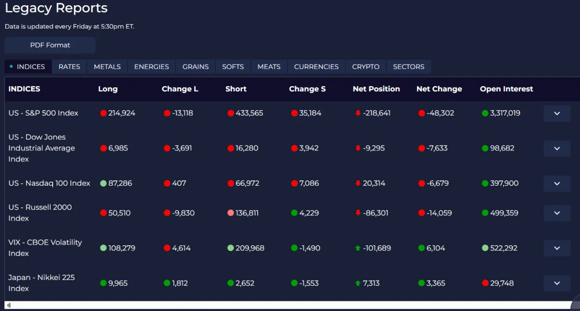This screenshot has height=311, width=580.
Task: Click the VIX - CBOE Volatility Index name
Action: coord(45,248)
